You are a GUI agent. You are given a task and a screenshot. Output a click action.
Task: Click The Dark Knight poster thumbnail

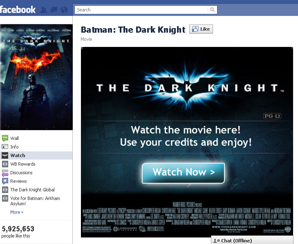point(36,77)
